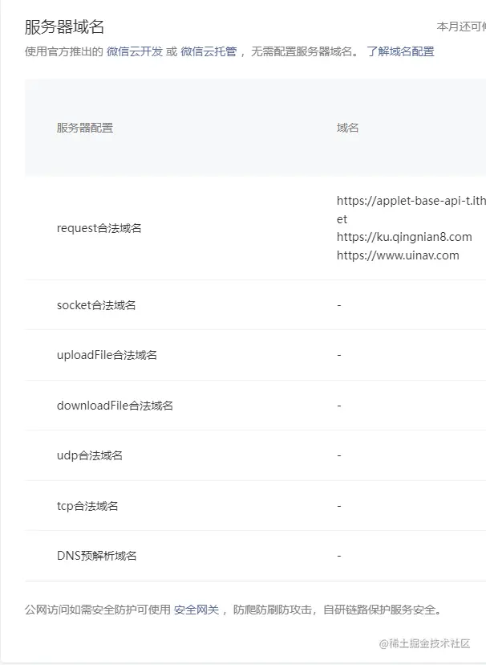The height and width of the screenshot is (665, 486).
Task: Click the dash value in tcp合法域名 row
Action: click(x=339, y=505)
